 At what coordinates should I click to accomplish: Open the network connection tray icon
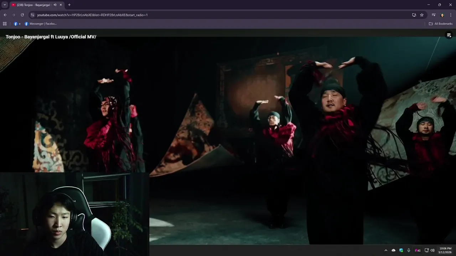point(426,250)
